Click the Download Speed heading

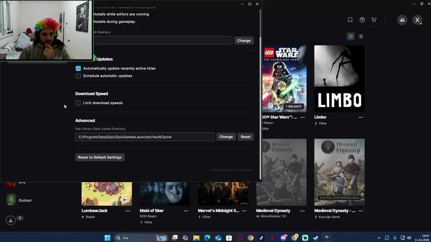click(x=92, y=94)
